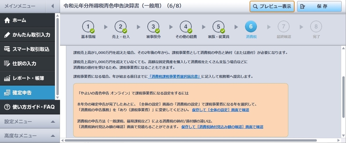346x143 pixels.
Task: Open かんたん取引入力 menu item
Action: pos(27,35)
